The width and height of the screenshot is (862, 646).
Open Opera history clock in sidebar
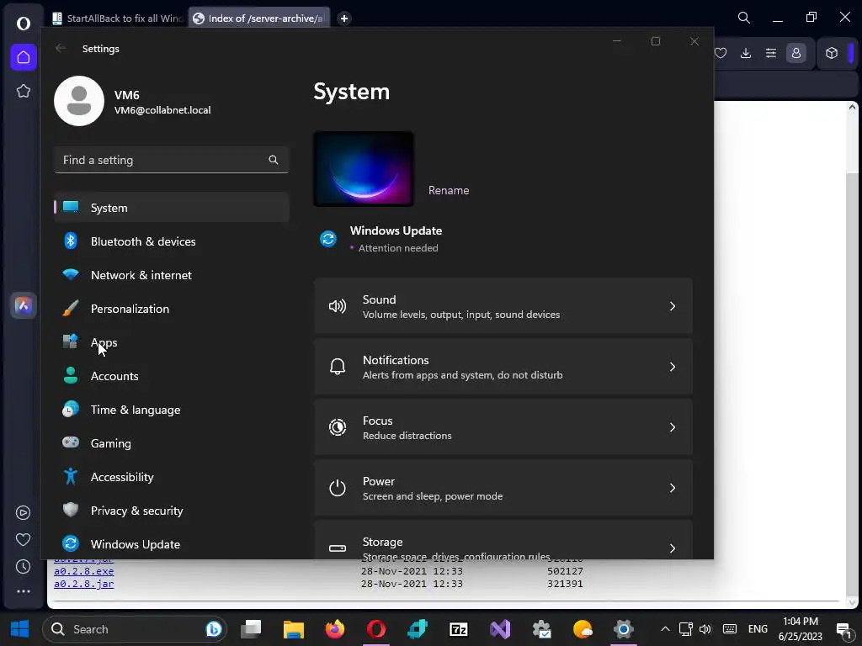(x=23, y=566)
